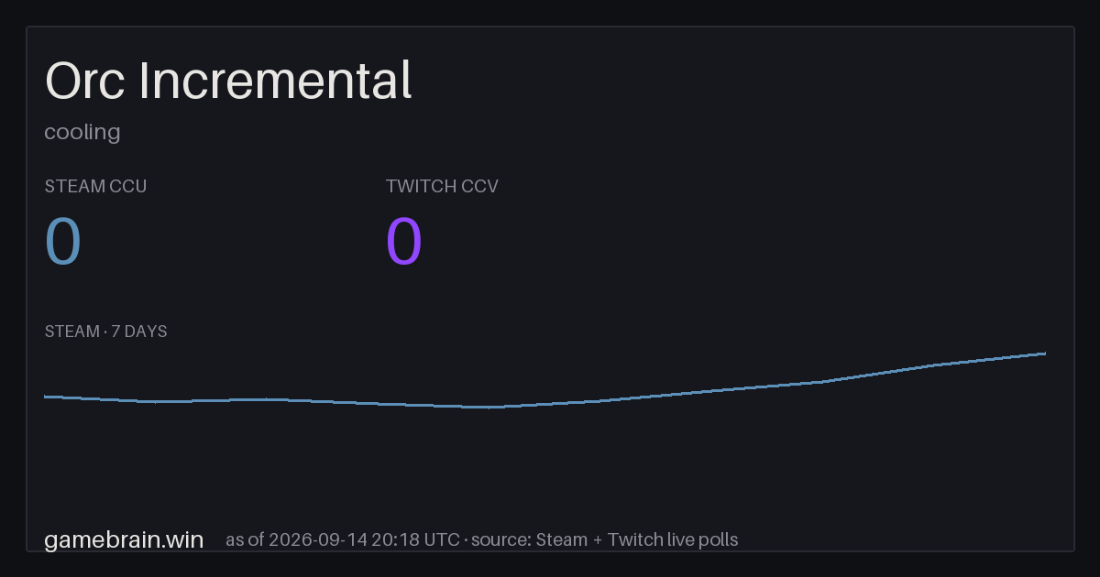The height and width of the screenshot is (577, 1100).
Task: Click the word source in the footer note
Action: pyautogui.click(x=500, y=539)
